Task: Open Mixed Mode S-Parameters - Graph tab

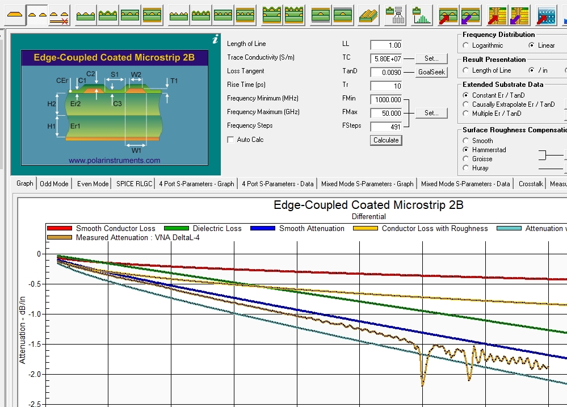Action: coord(367,184)
